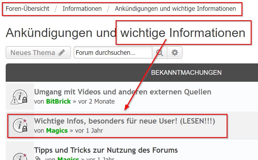
Task: View Magics profile under "Tipps und Tricks"
Action: pyautogui.click(x=68, y=159)
